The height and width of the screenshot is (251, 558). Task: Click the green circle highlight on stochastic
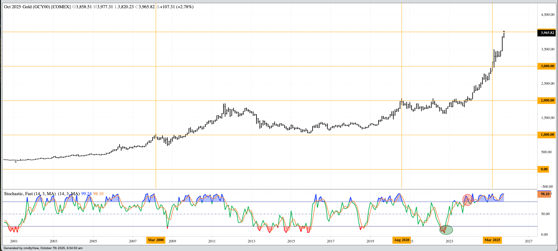(x=446, y=229)
